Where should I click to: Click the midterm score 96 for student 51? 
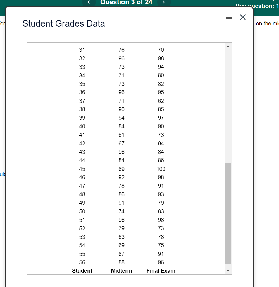121,220
